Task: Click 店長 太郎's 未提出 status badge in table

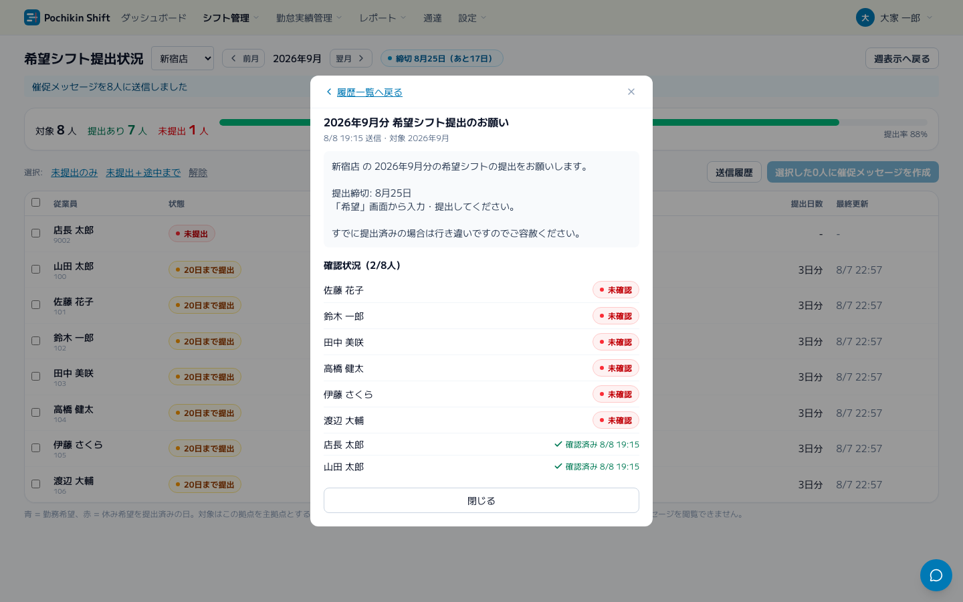Action: (x=192, y=233)
